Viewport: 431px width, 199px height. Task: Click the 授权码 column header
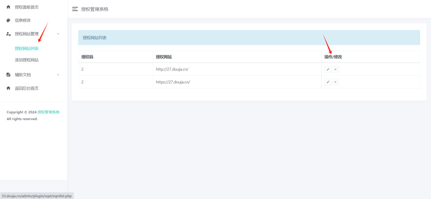tap(87, 57)
